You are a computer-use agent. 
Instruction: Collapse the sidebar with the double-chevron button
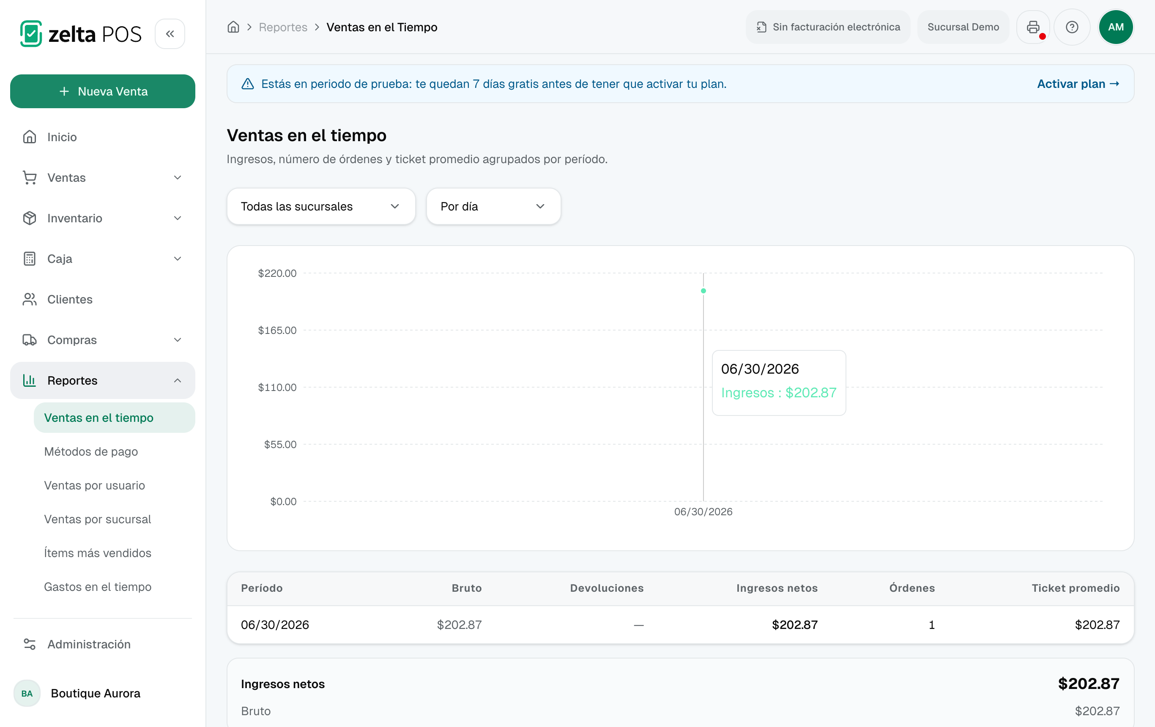coord(170,33)
